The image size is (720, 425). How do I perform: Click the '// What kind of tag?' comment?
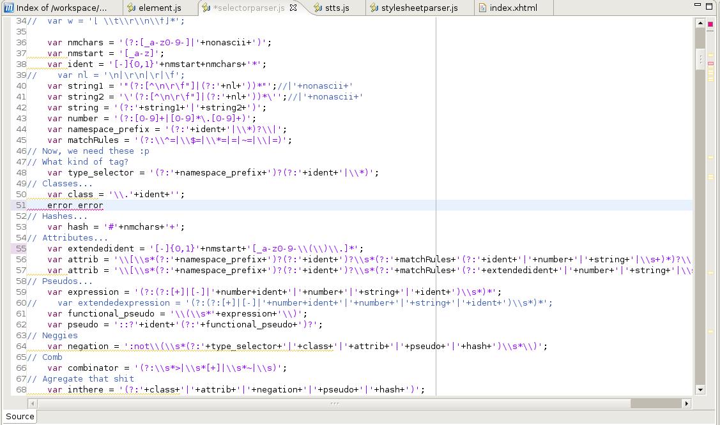pyautogui.click(x=77, y=162)
